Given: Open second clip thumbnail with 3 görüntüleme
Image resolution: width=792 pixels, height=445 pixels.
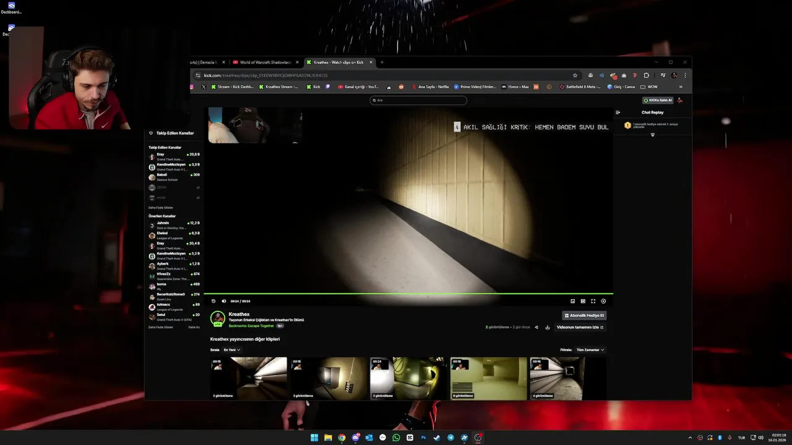Looking at the screenshot, I should 329,378.
